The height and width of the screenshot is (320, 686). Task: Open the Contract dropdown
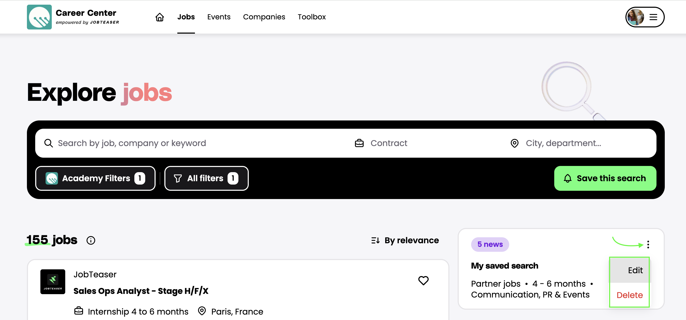pyautogui.click(x=389, y=143)
